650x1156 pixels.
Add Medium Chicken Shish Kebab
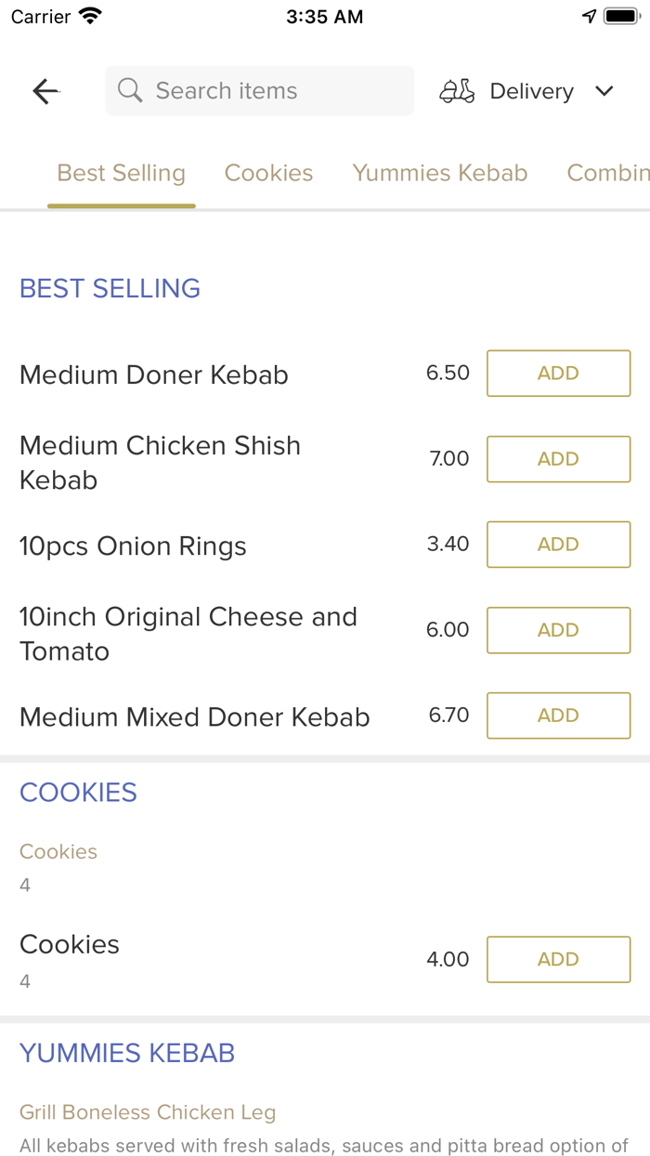[x=558, y=459]
